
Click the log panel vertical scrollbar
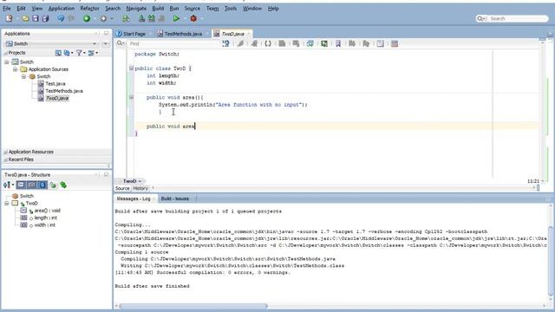[551, 260]
